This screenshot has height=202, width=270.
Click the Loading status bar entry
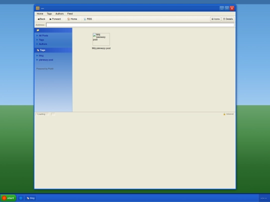click(x=42, y=114)
